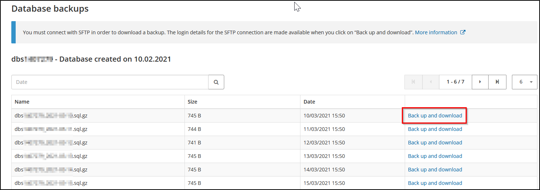Image resolution: width=540 pixels, height=190 pixels.
Task: Open the external link icon beside More information
Action: [x=463, y=32]
